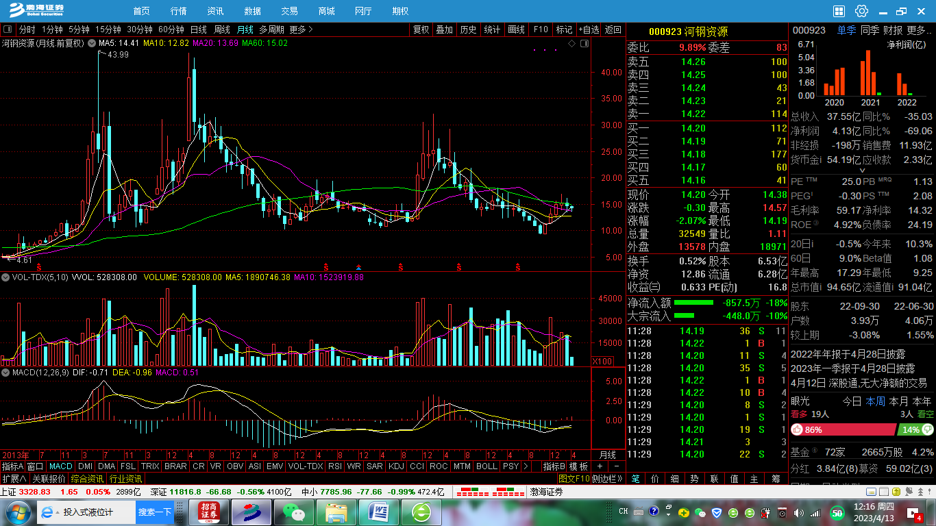Switch to 周线 period tab

point(222,29)
